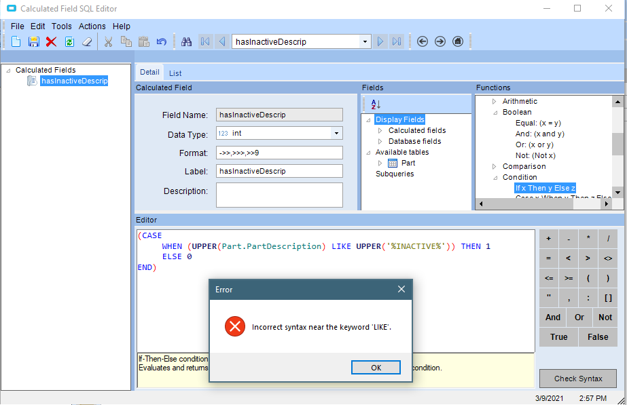Click the Home circle icon
The height and width of the screenshot is (405, 627).
click(x=458, y=41)
